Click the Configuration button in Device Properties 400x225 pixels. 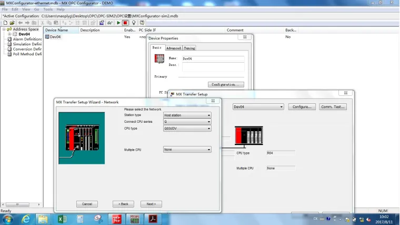[x=226, y=84]
